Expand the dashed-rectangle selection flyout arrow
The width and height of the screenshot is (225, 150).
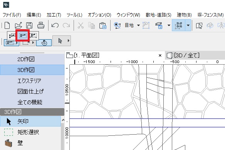(x=33, y=43)
